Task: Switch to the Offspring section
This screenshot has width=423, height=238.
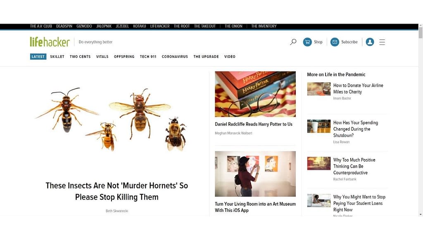Action: [x=124, y=57]
